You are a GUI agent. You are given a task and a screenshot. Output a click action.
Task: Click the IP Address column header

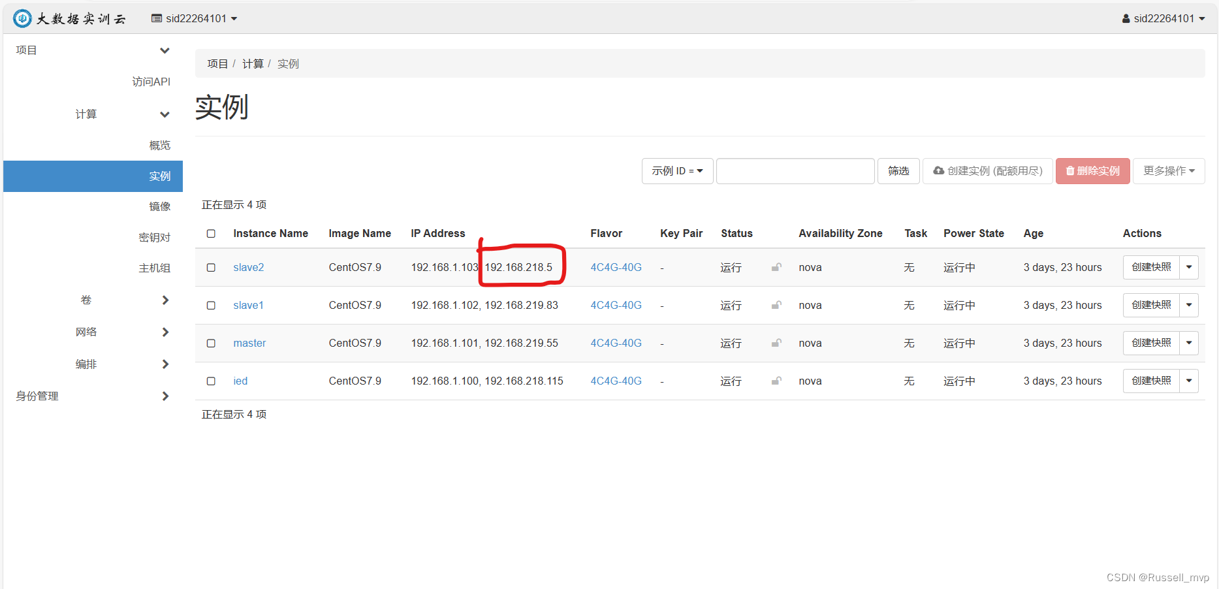[438, 234]
